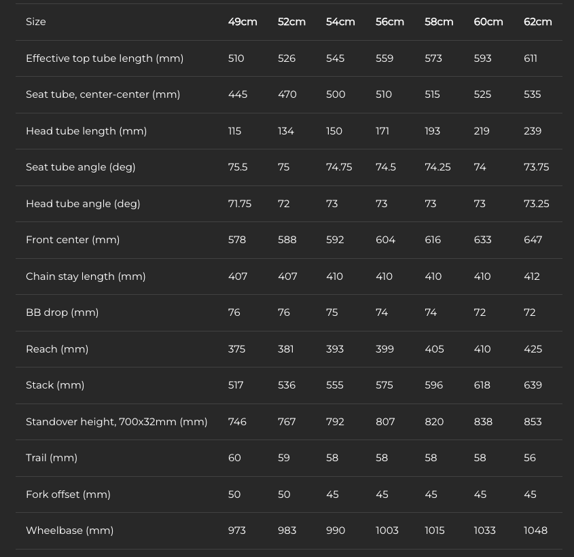This screenshot has width=574, height=557.
Task: Click the Stack row label
Action: pyautogui.click(x=55, y=385)
